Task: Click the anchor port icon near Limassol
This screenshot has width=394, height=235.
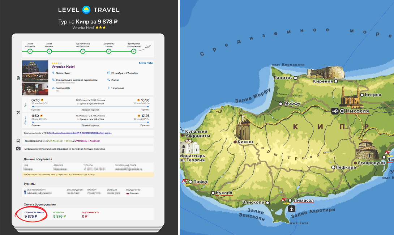Action: tap(291, 209)
